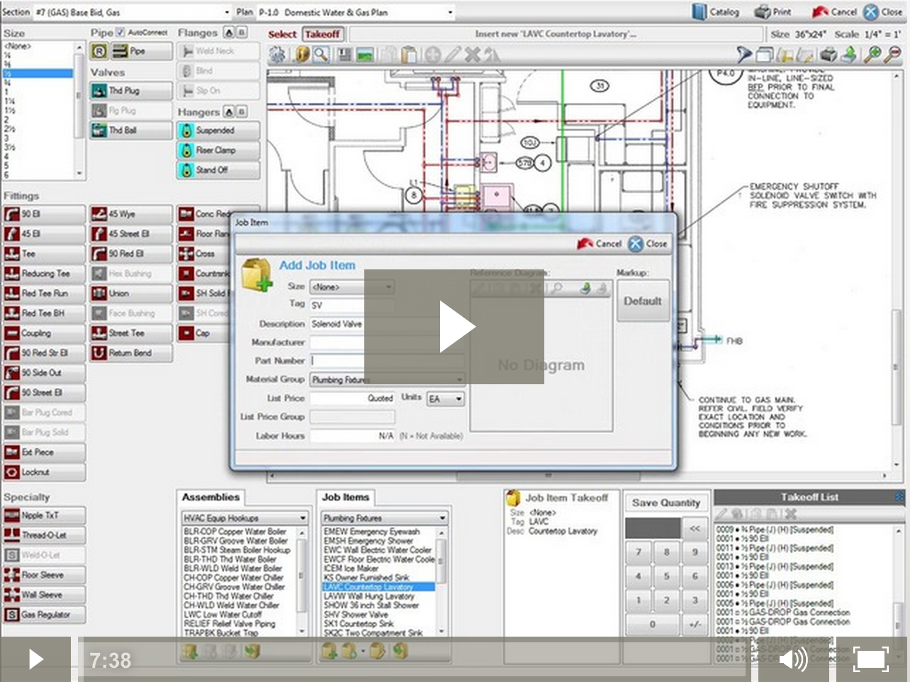Open the Job Items tab

point(346,497)
